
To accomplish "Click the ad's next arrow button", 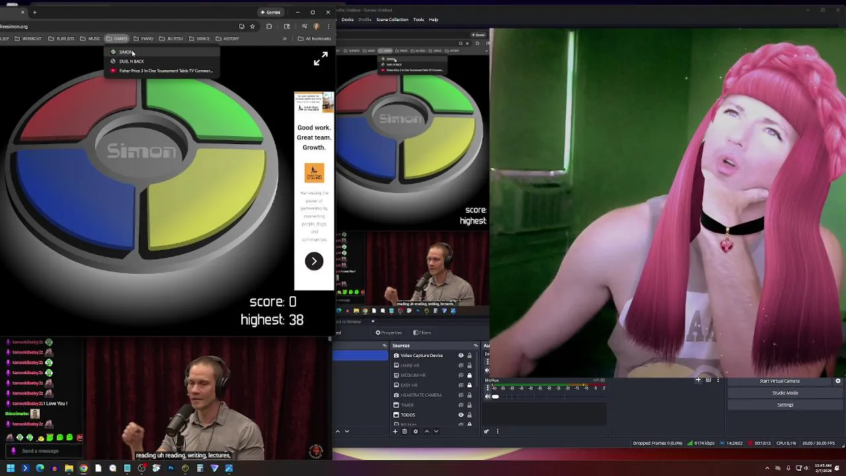I will [314, 261].
